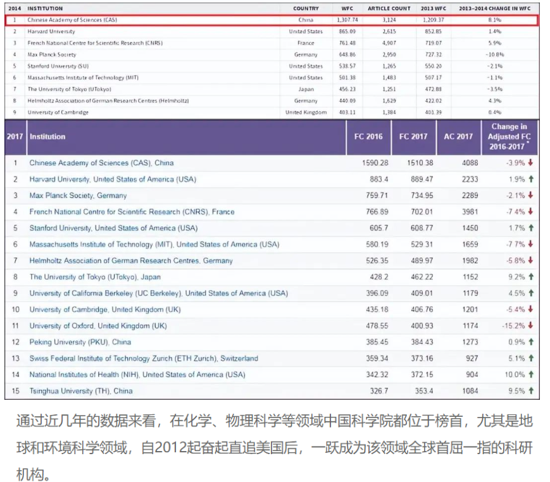Click the 1590.28 value in the FC 2016 column
The image size is (550, 482).
375,163
